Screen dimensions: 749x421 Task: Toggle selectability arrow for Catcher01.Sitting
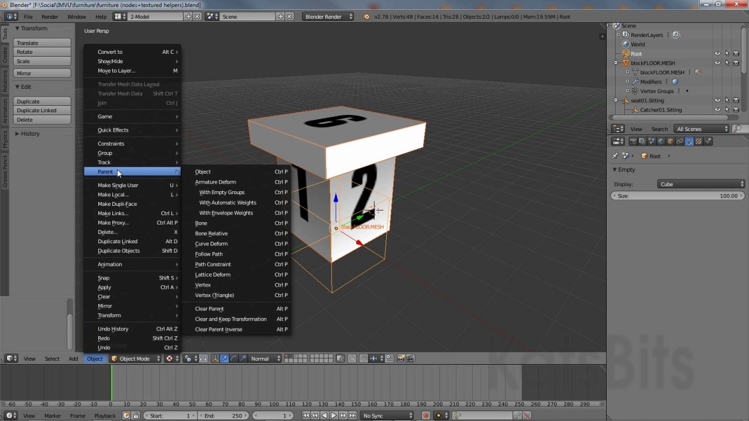[x=727, y=110]
